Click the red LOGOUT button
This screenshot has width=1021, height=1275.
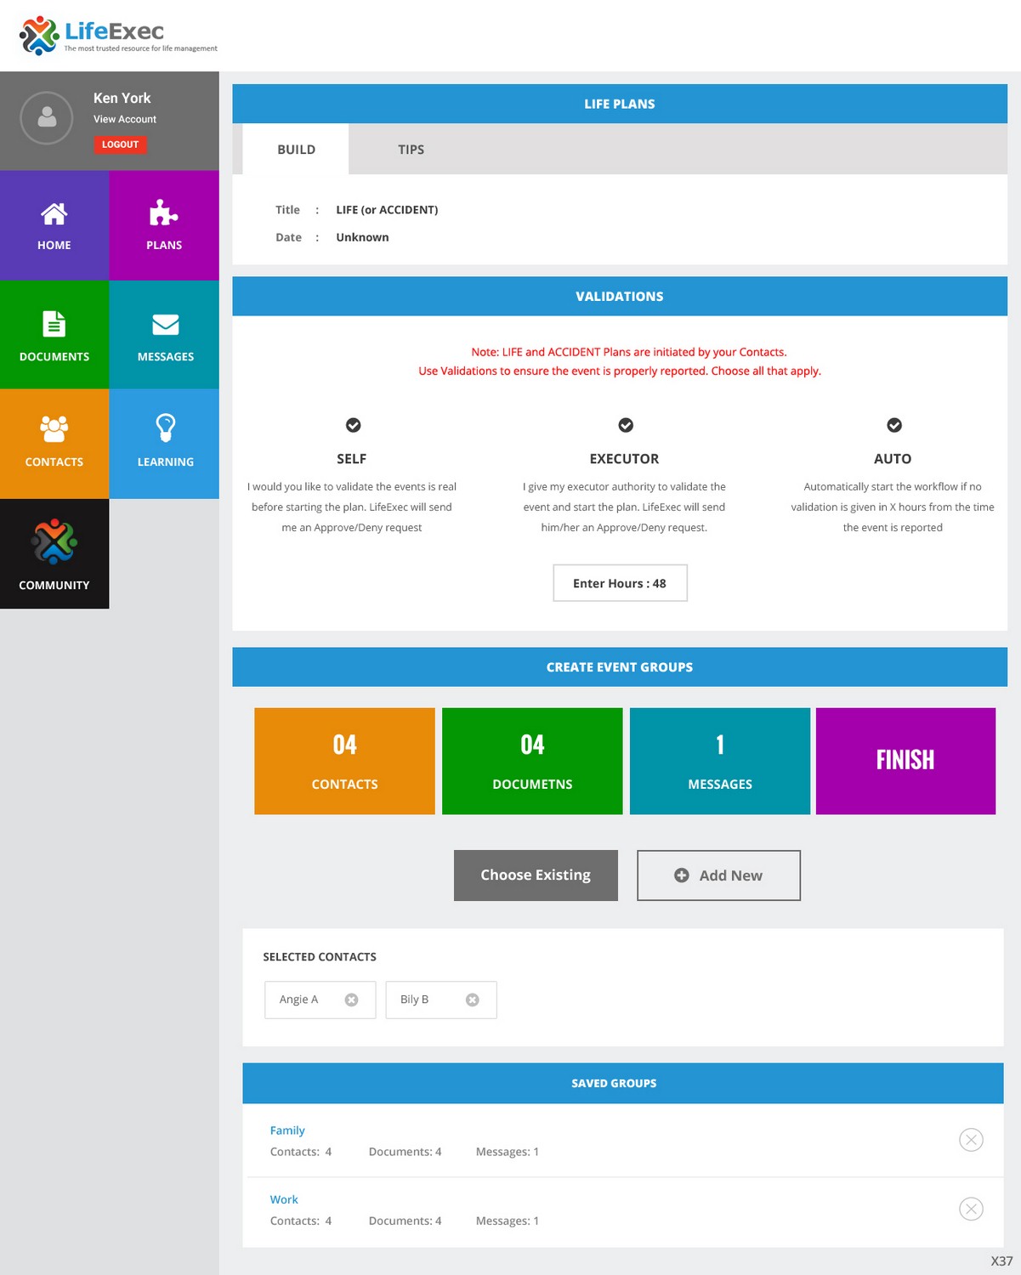pyautogui.click(x=120, y=144)
